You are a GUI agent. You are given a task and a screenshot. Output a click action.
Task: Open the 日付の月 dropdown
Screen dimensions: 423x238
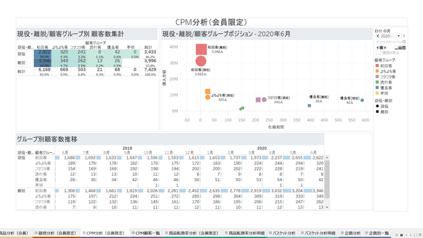(398, 36)
